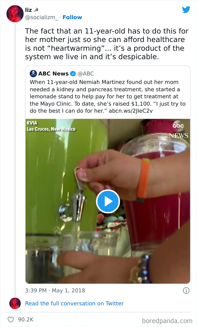The height and width of the screenshot is (327, 197).
Task: Click liz's profile avatar at top
Action: click(x=15, y=14)
